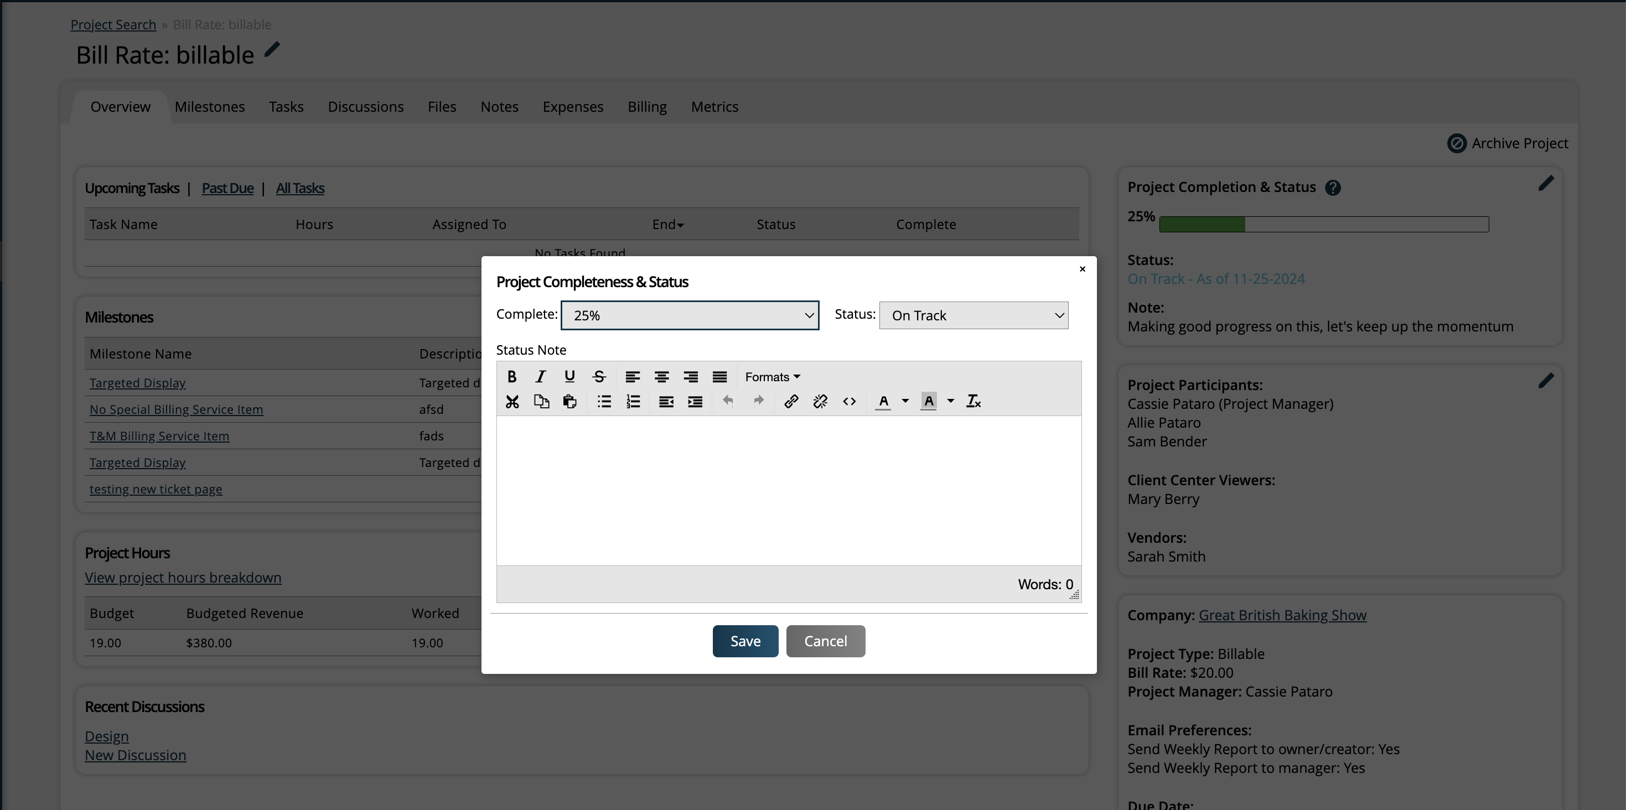Click inside the Status Note text area
This screenshot has width=1626, height=810.
click(789, 490)
